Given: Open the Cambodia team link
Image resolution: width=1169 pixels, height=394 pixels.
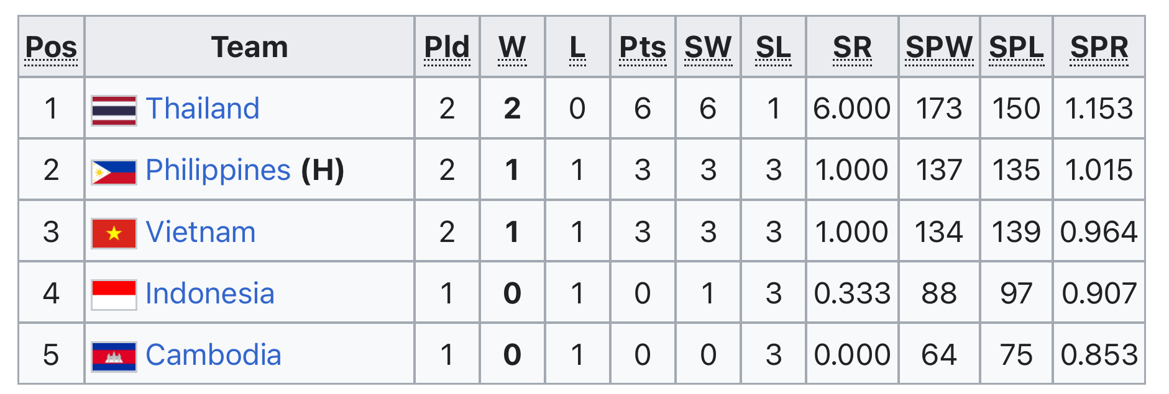Looking at the screenshot, I should pos(214,355).
